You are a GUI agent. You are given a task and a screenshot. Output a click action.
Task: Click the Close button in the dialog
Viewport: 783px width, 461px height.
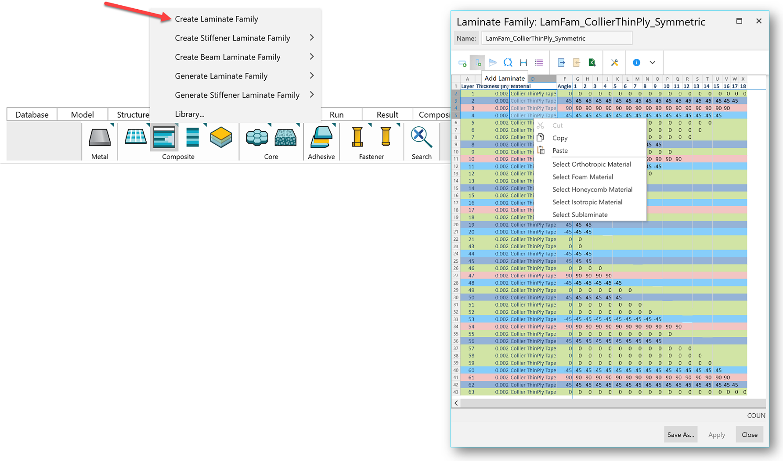coord(750,435)
